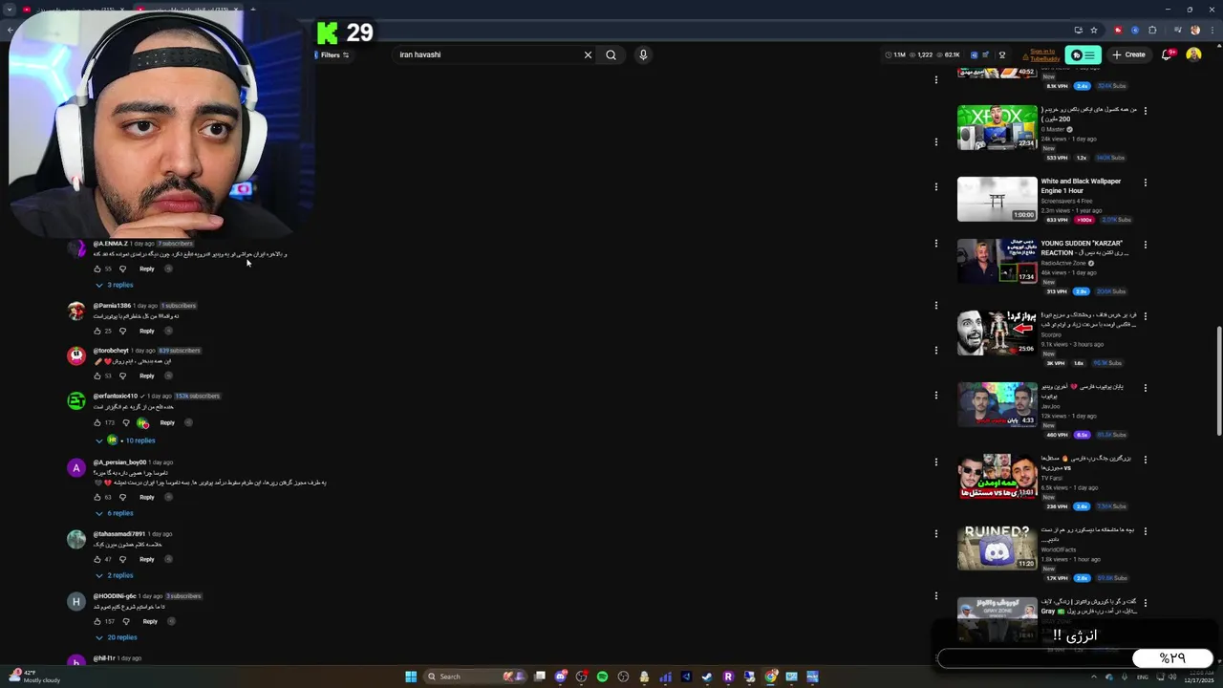1223x688 pixels.
Task: Open options menu for Xbox video
Action: [1145, 111]
